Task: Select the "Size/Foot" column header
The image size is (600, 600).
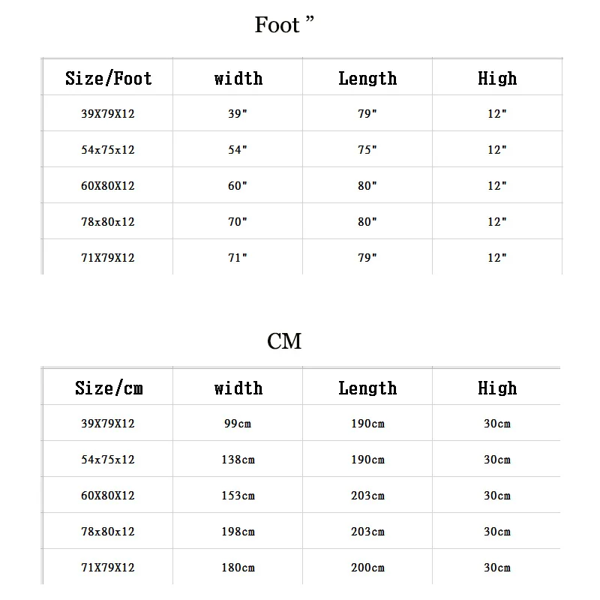Action: [108, 79]
